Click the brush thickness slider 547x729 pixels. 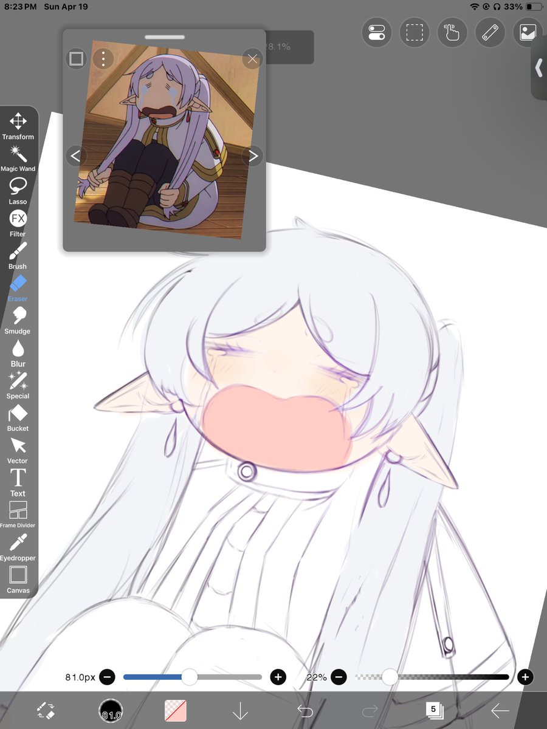(x=193, y=677)
